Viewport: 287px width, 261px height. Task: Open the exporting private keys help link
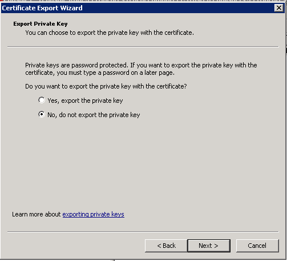94,214
